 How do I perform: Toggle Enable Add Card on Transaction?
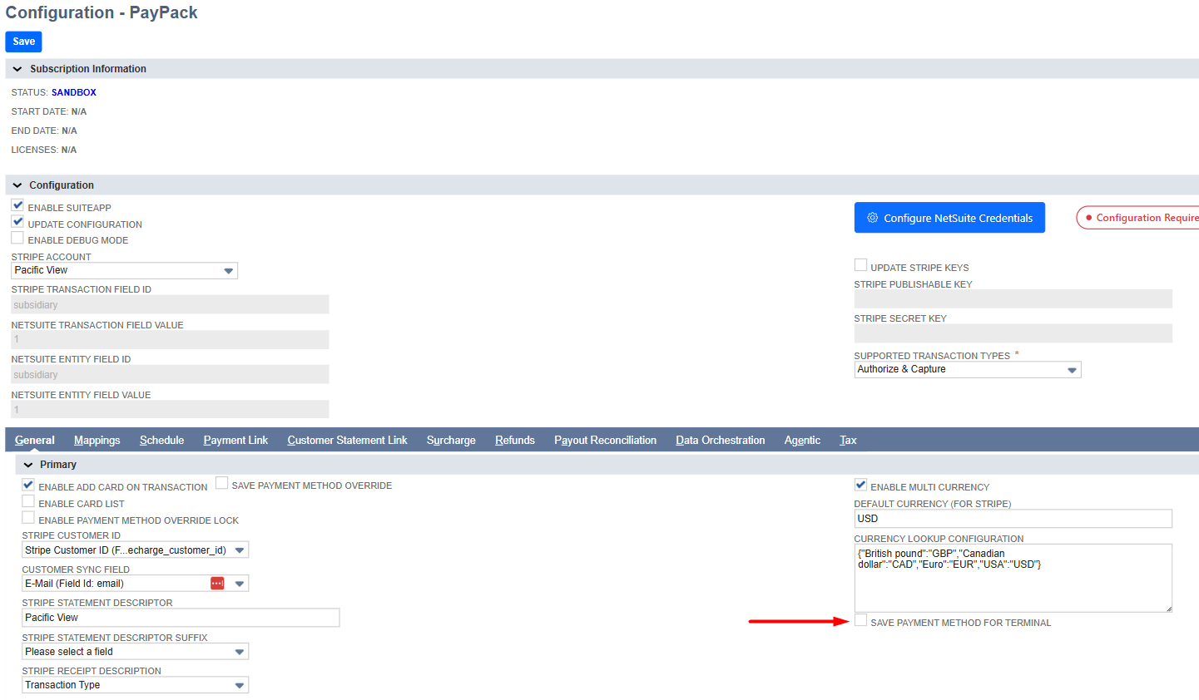tap(28, 485)
